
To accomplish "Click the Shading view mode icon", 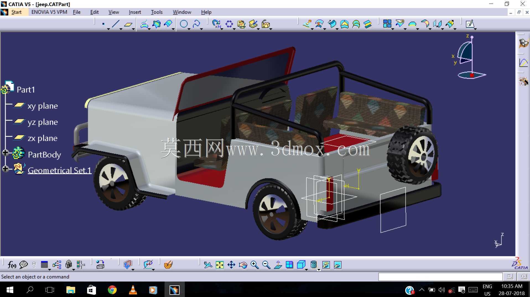I will 314,265.
